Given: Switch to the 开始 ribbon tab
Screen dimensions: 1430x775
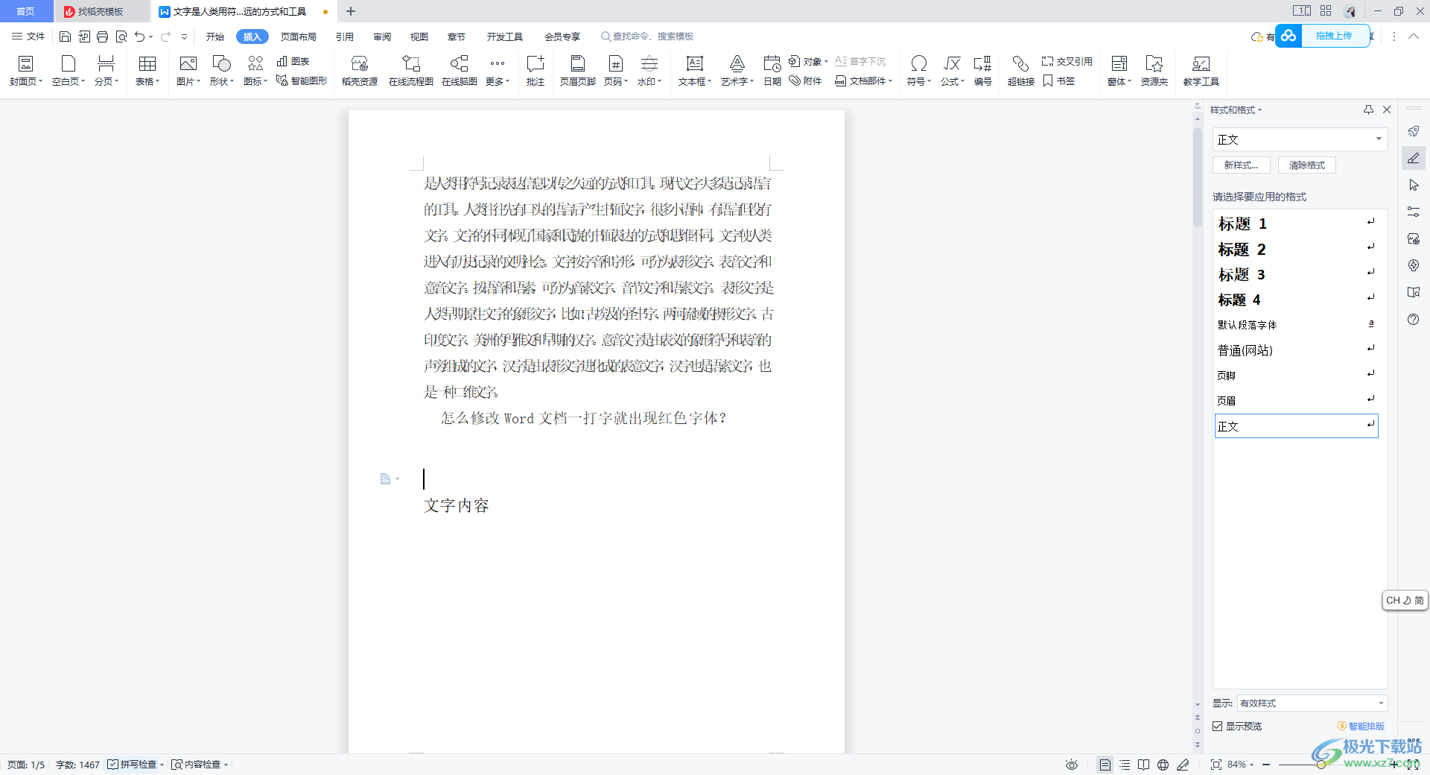Looking at the screenshot, I should tap(215, 37).
